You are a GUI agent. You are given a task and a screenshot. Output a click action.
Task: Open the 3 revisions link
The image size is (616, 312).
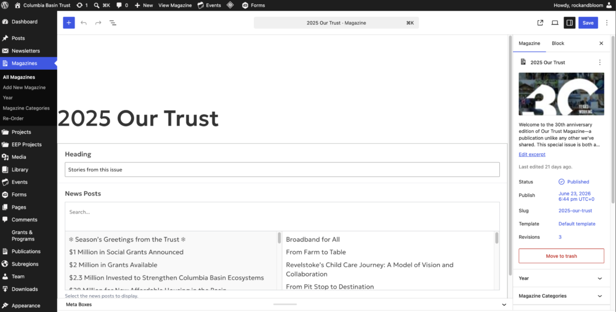click(560, 237)
